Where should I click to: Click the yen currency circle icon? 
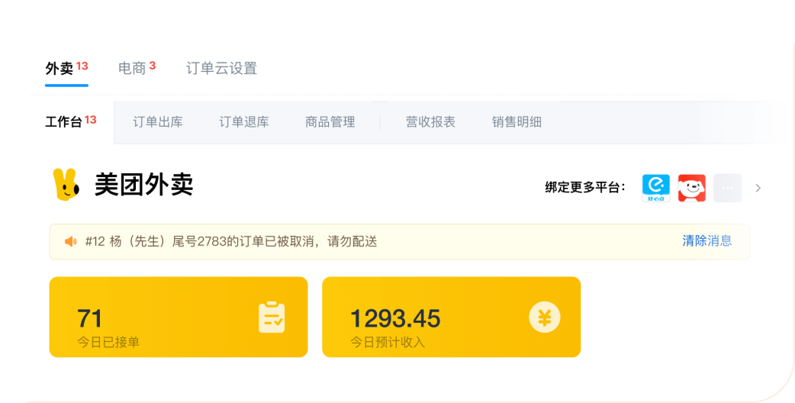click(x=545, y=318)
